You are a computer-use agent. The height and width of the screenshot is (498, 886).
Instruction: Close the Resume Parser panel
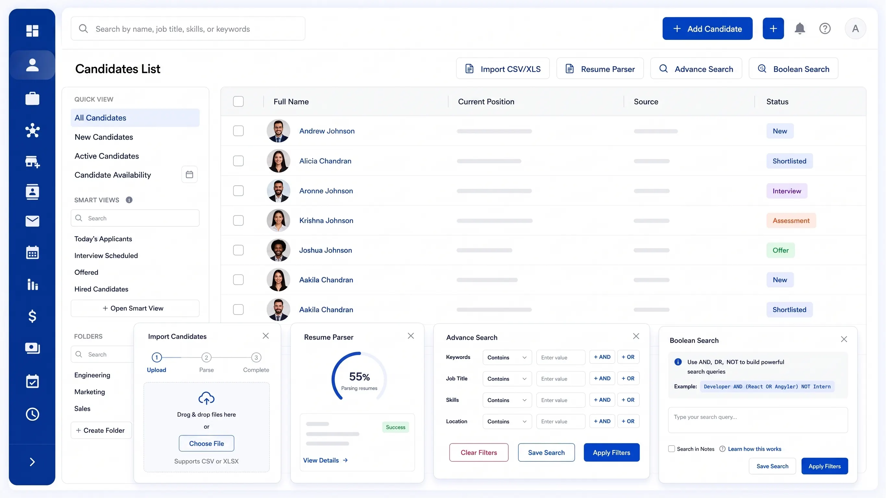pos(411,336)
